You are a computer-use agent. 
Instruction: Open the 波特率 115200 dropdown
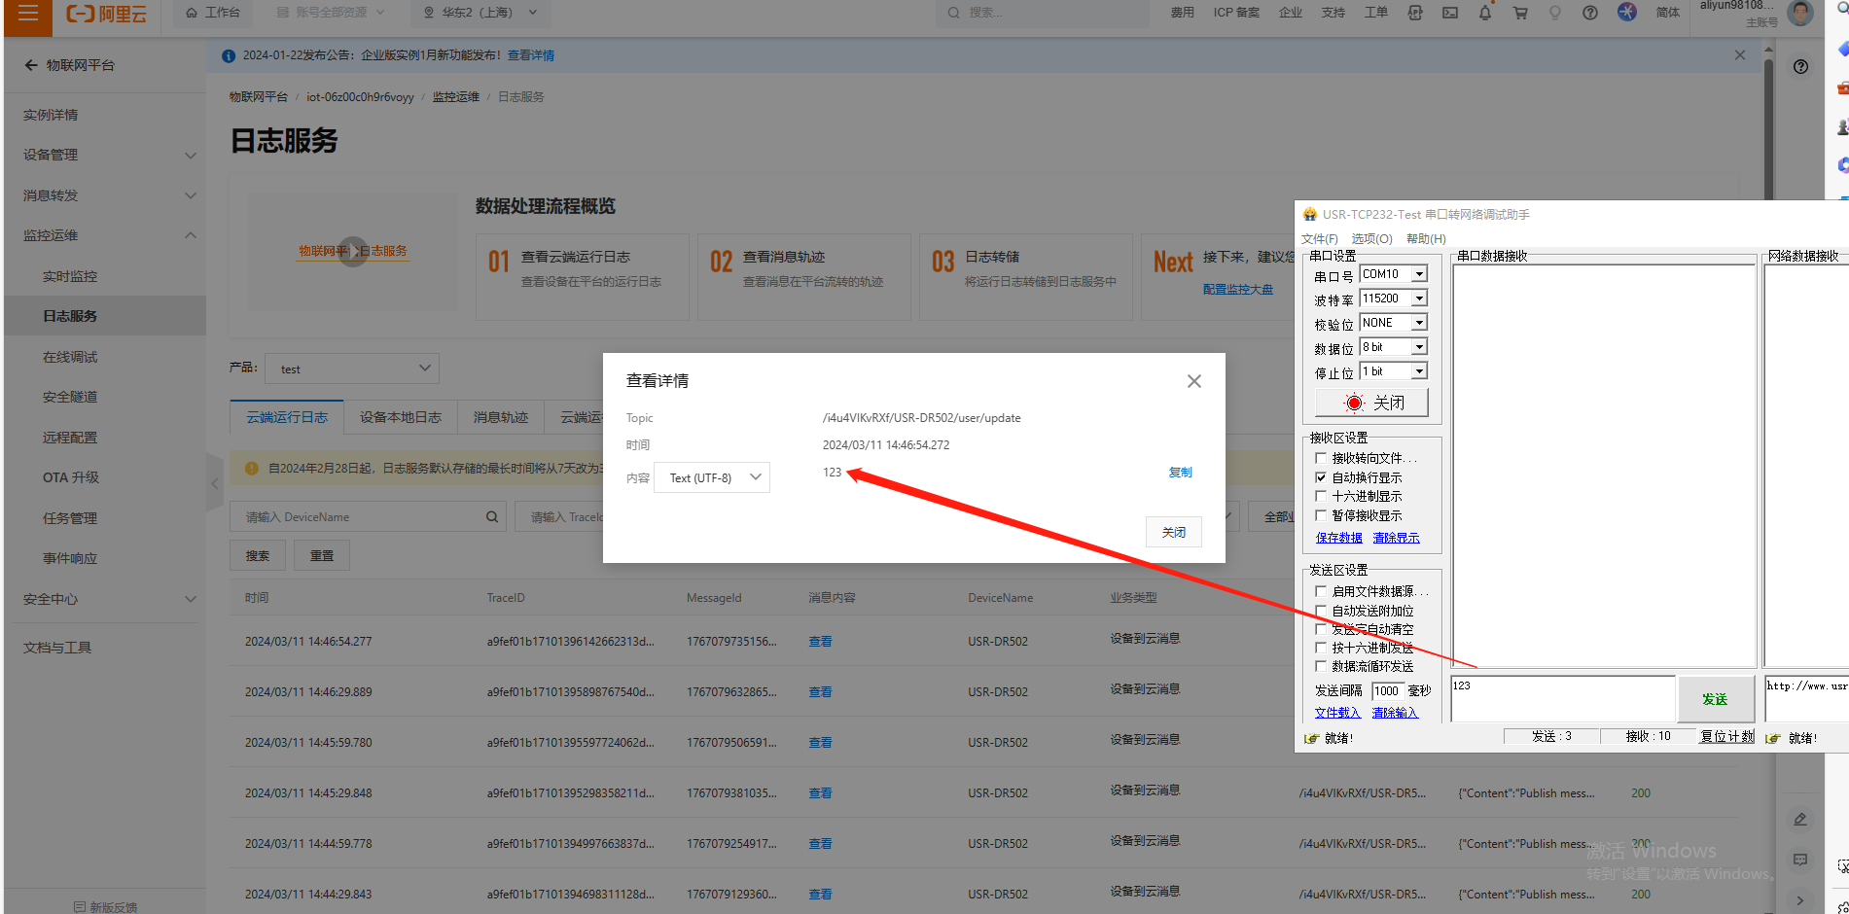1419,299
